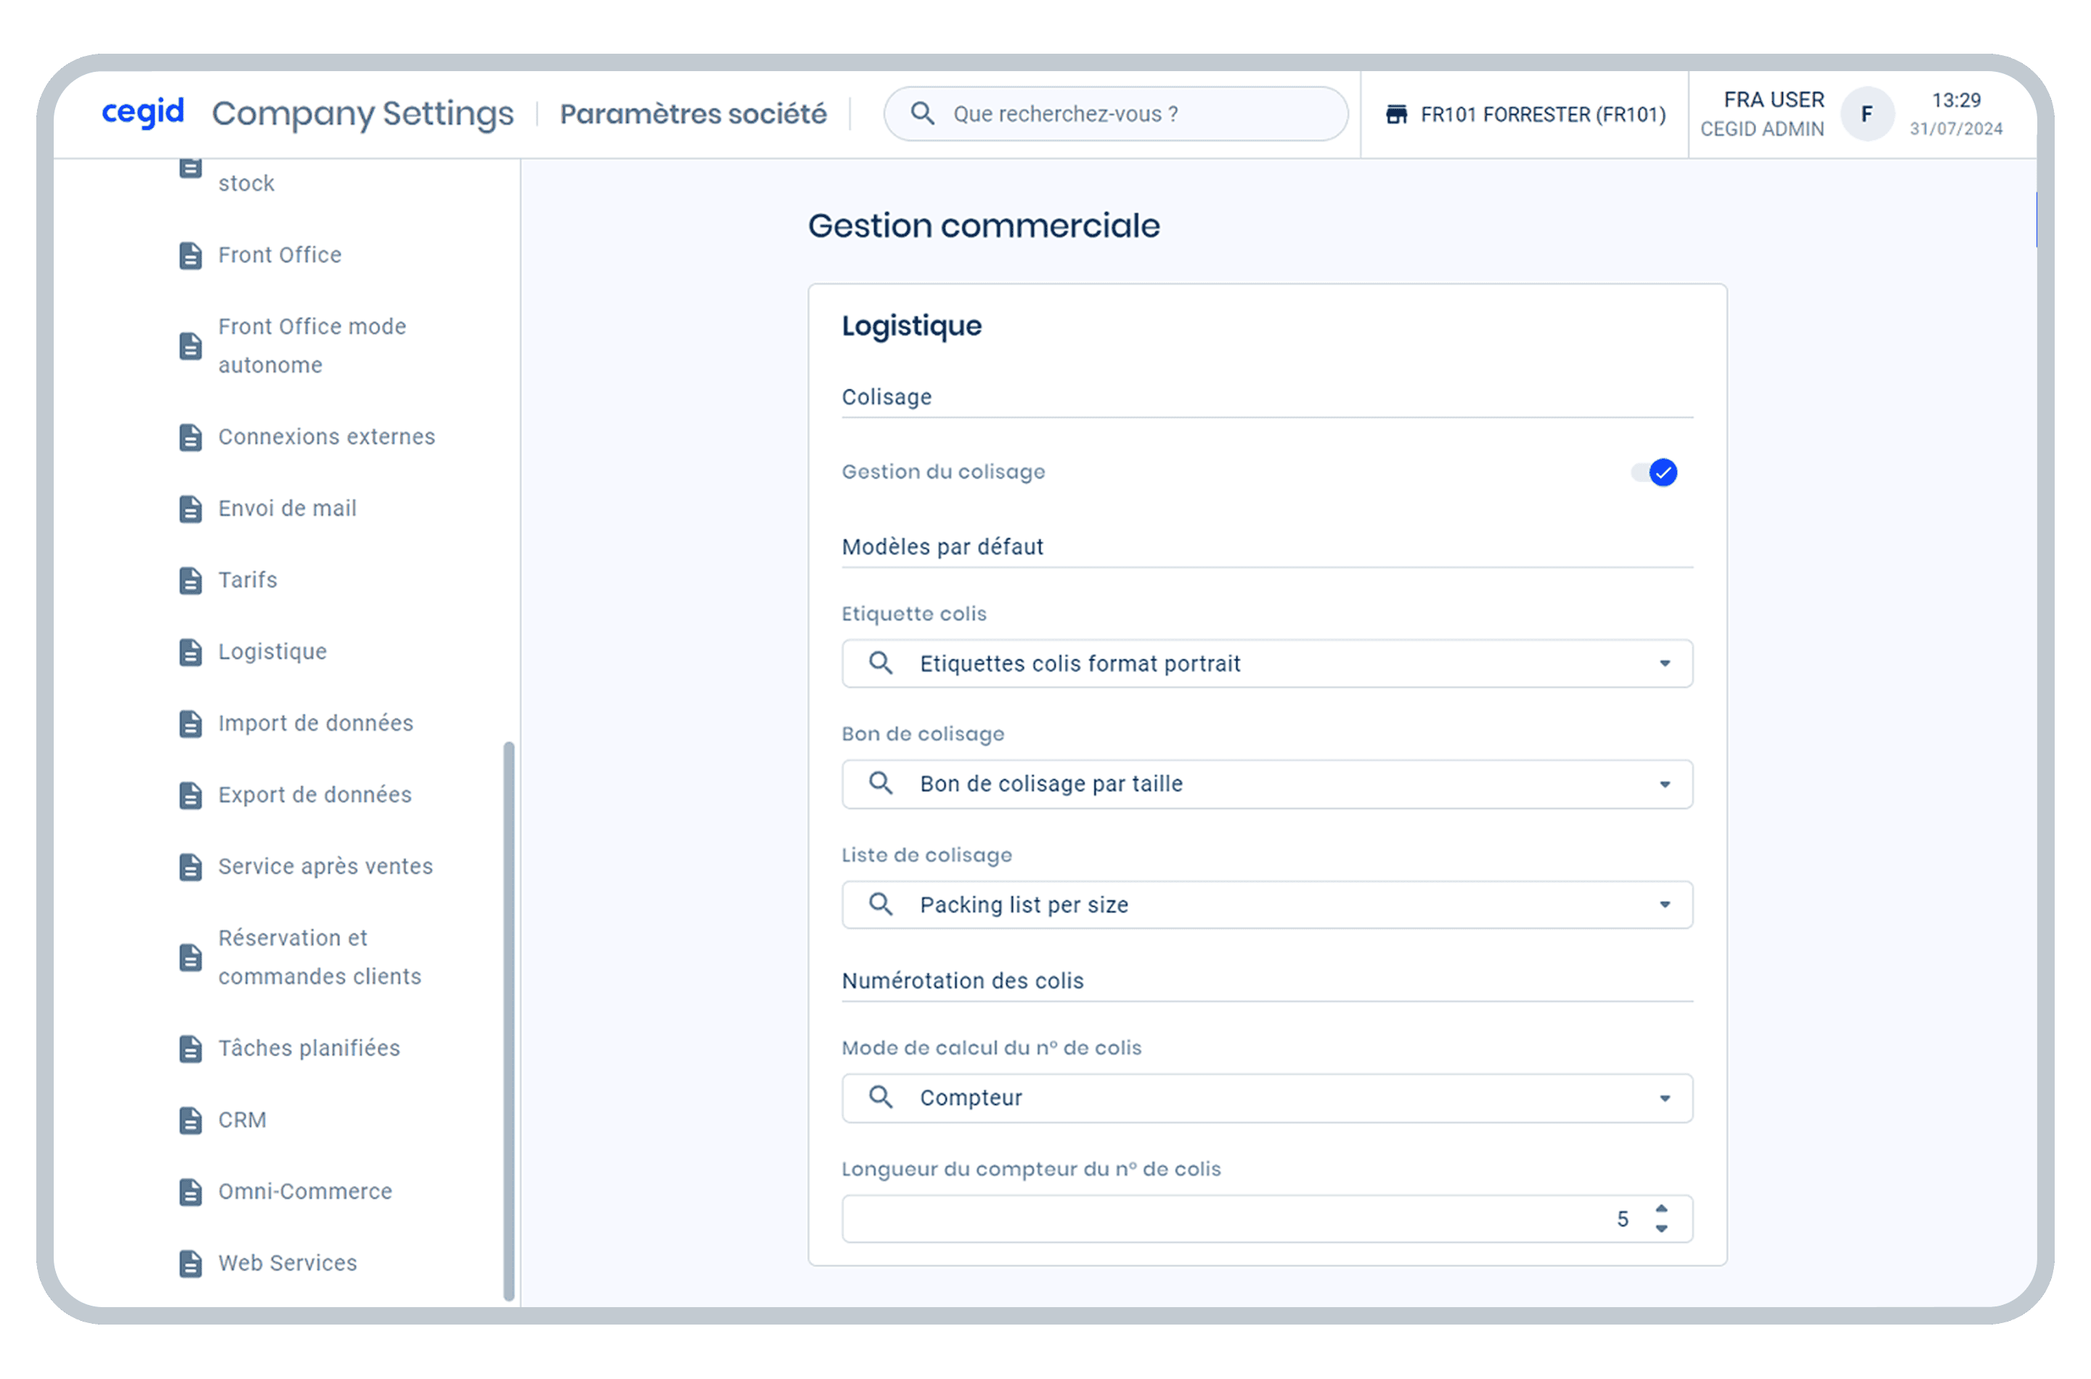
Task: Select Tarifs in the sidebar
Action: pyautogui.click(x=248, y=581)
